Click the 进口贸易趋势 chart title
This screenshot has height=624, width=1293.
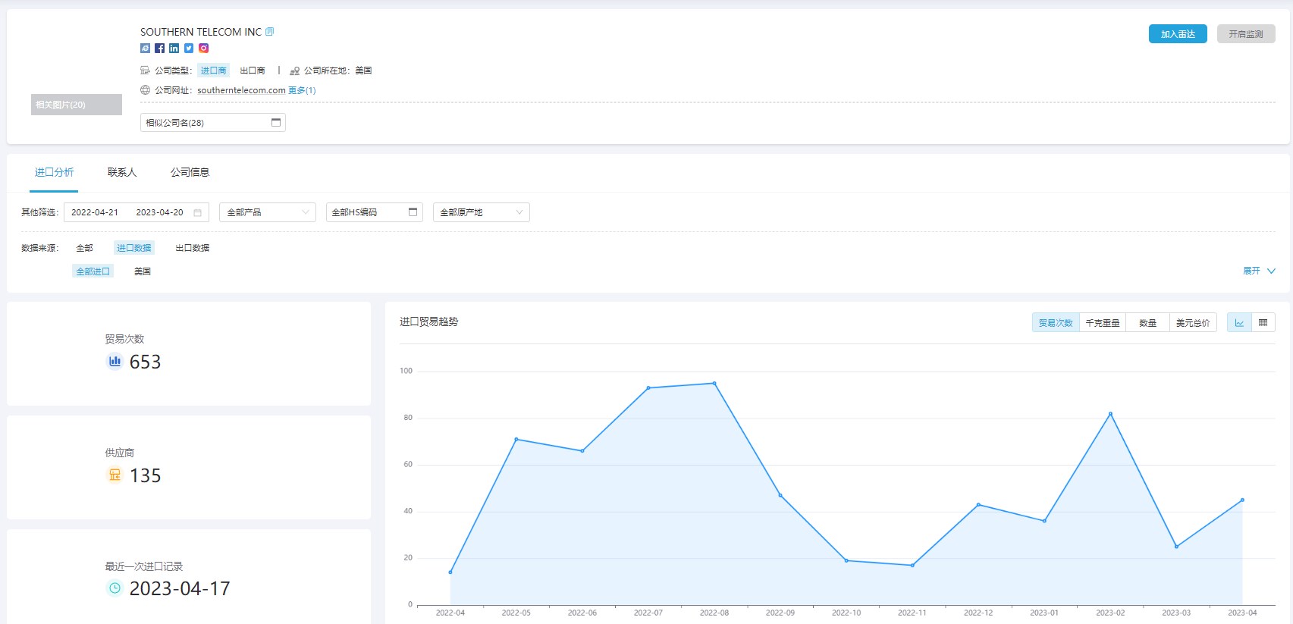coord(428,321)
